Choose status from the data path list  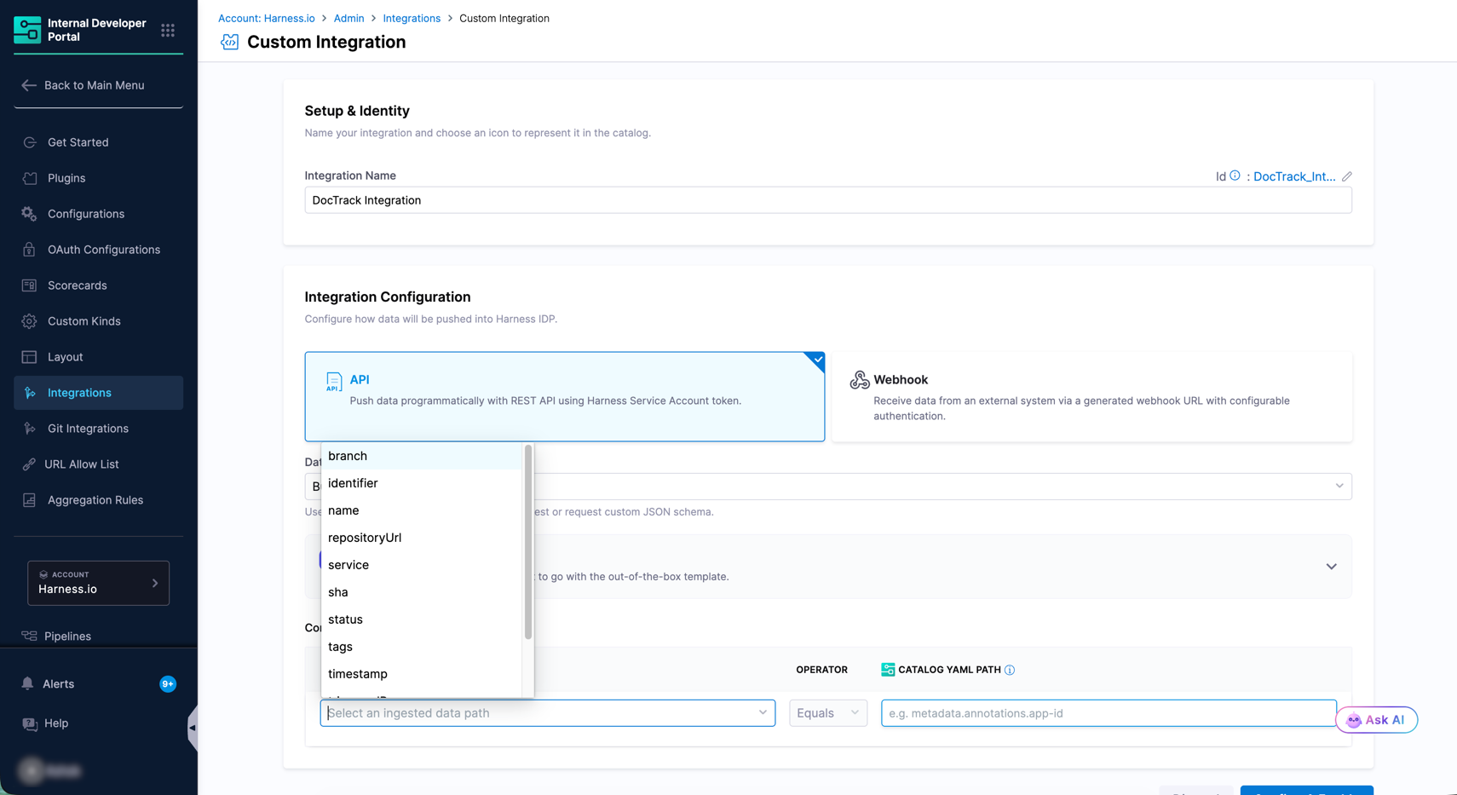[421, 619]
